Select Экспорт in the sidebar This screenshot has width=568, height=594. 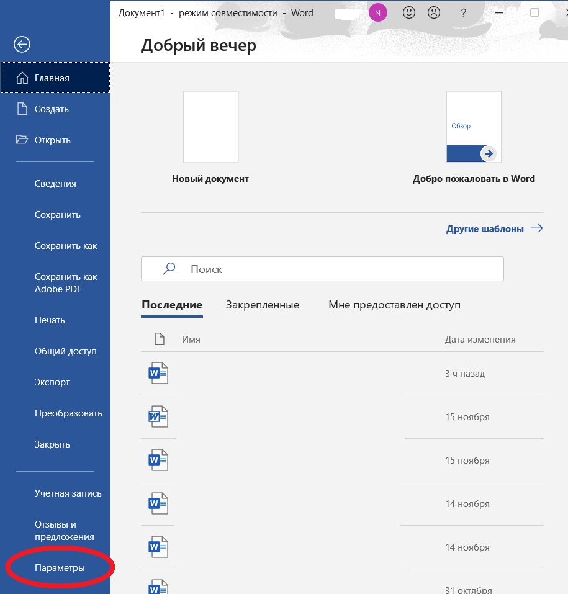point(52,382)
